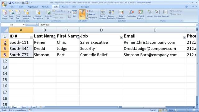
Task: Open What-If Analysis menu
Action: pos(141,15)
